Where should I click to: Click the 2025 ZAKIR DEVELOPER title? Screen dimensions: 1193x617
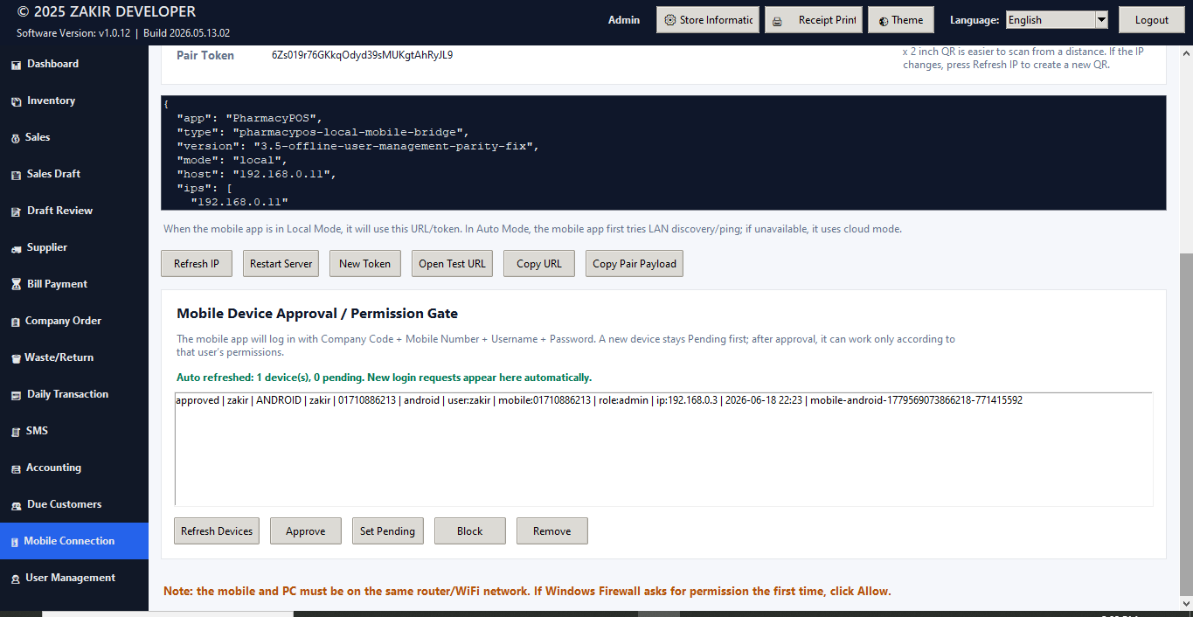point(107,12)
